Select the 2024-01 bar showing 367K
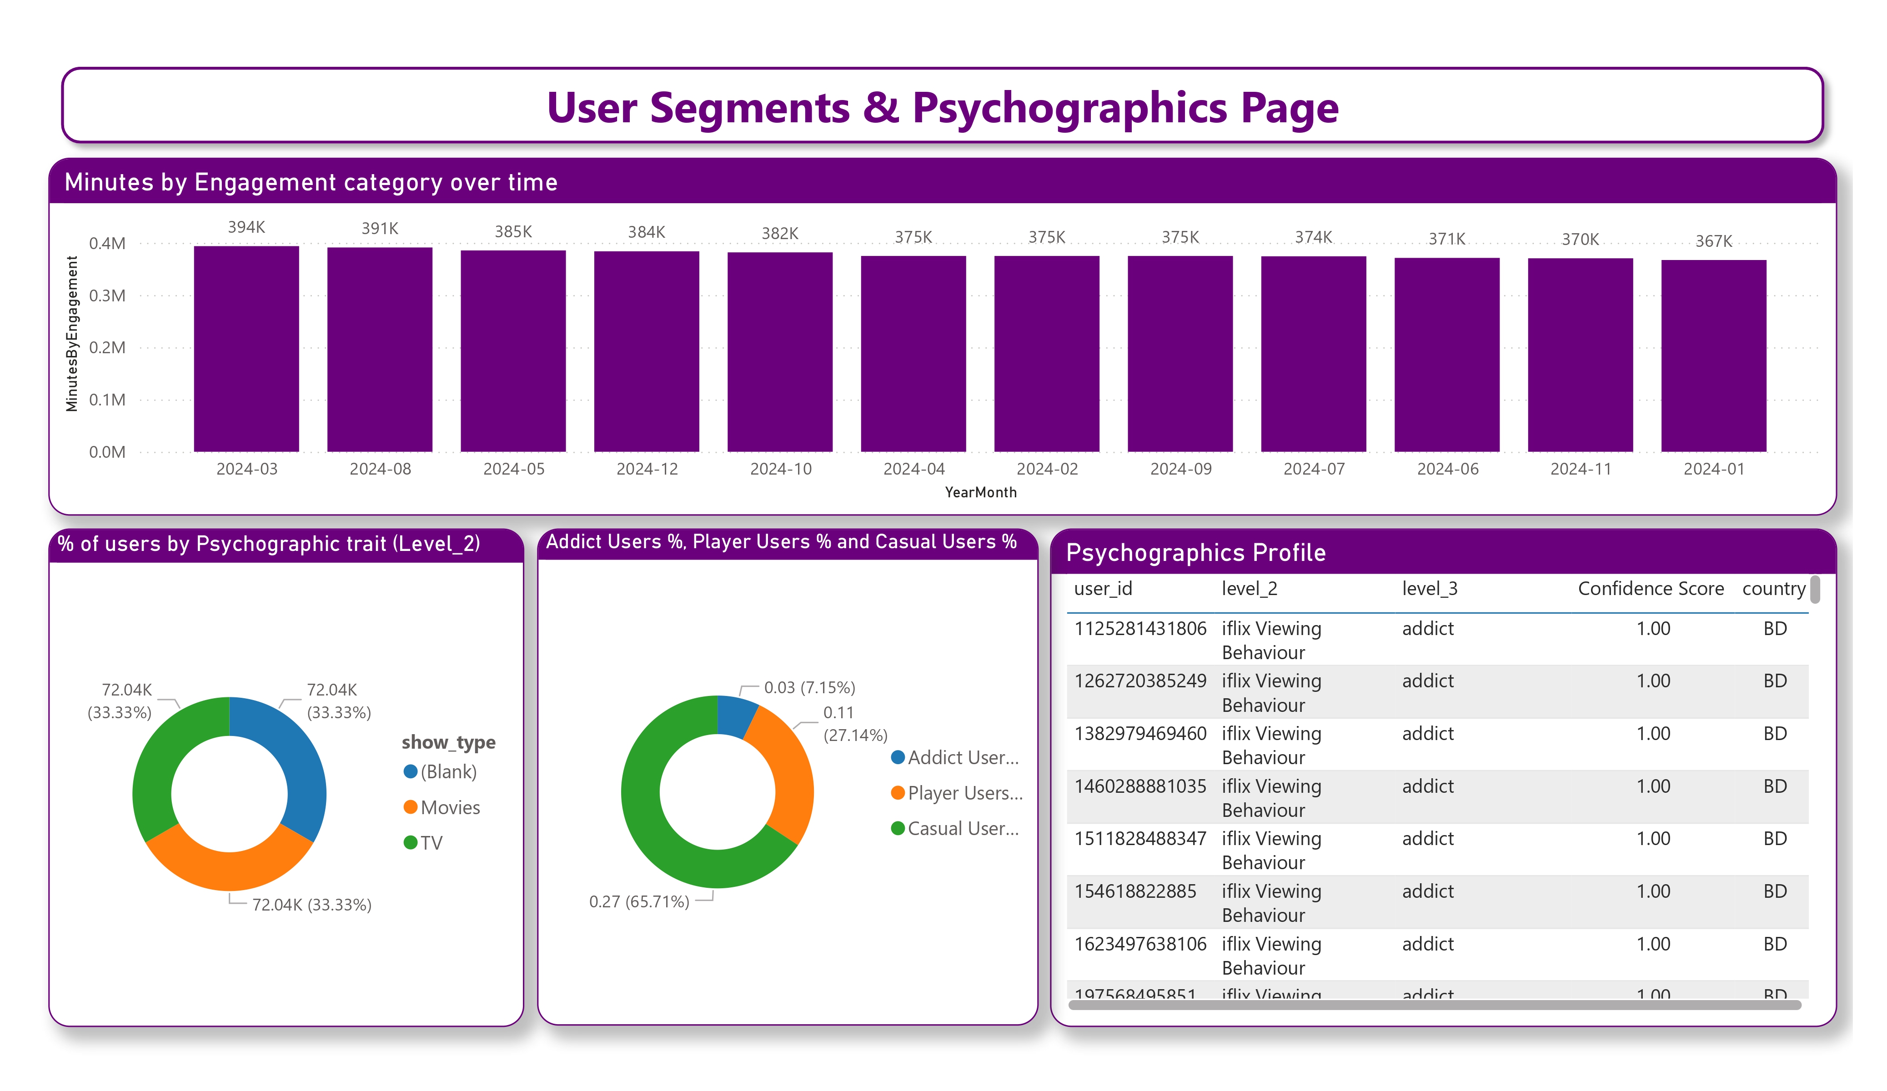This screenshot has height=1091, width=1887. (x=1713, y=356)
